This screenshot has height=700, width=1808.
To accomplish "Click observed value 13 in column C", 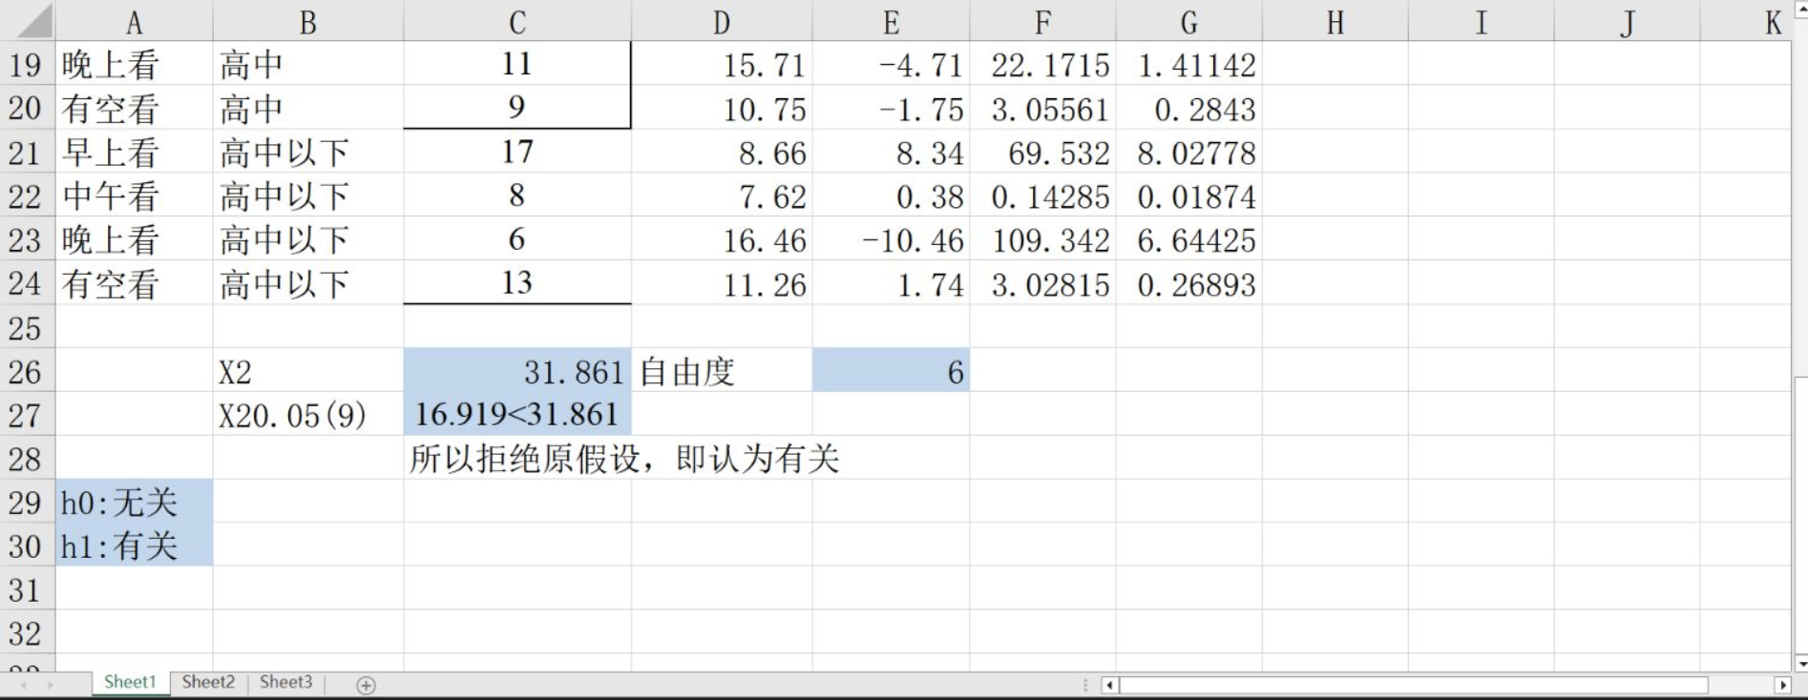I will pyautogui.click(x=517, y=283).
